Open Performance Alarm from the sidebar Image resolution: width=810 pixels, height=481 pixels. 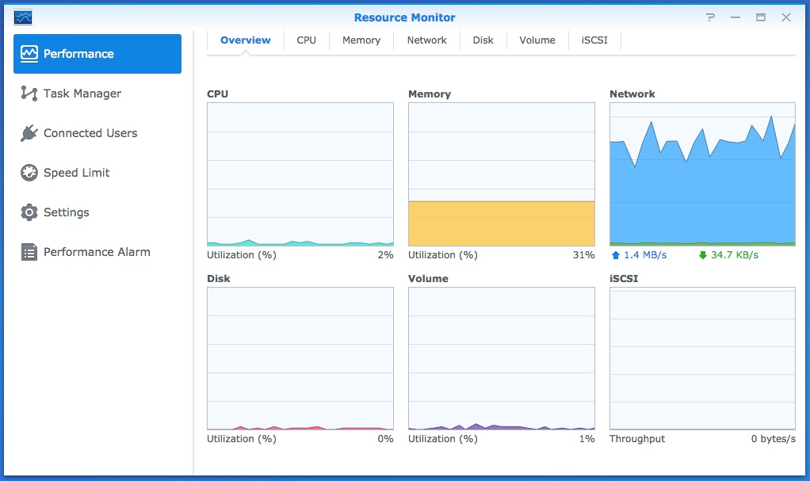click(28, 252)
